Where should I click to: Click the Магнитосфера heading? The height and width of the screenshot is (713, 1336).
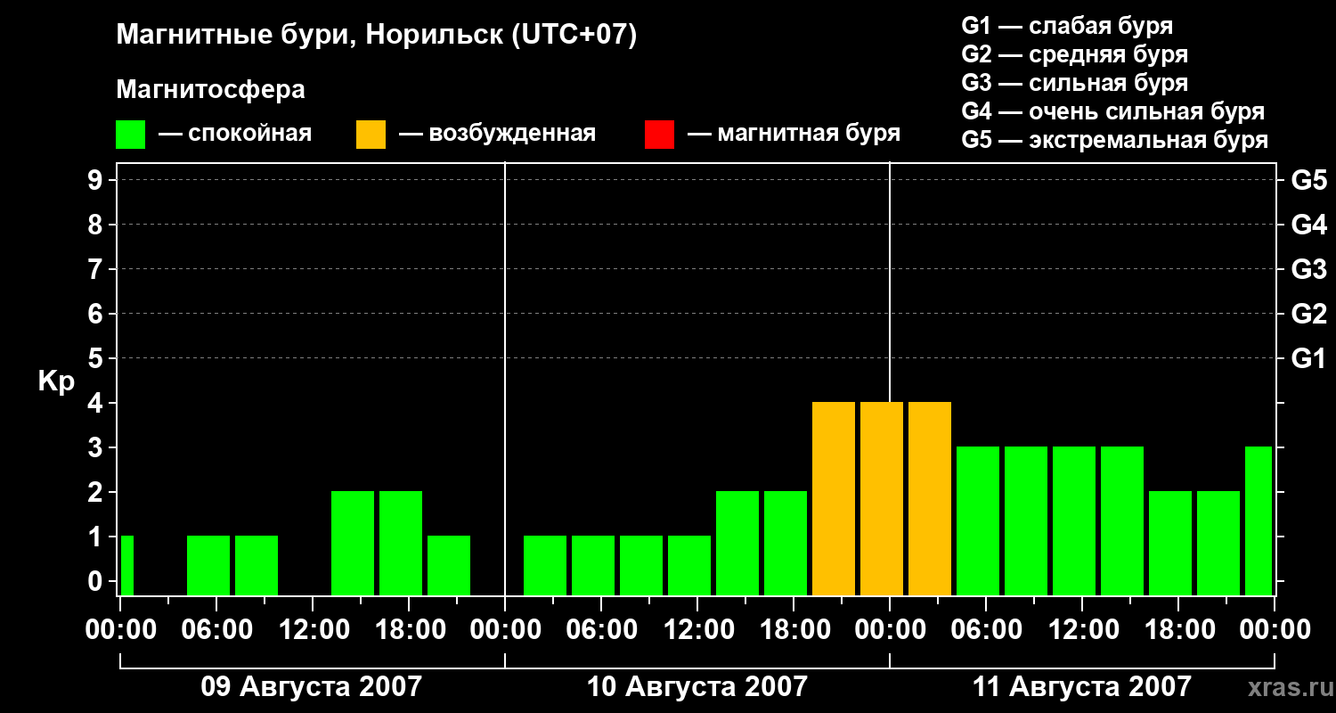[211, 90]
